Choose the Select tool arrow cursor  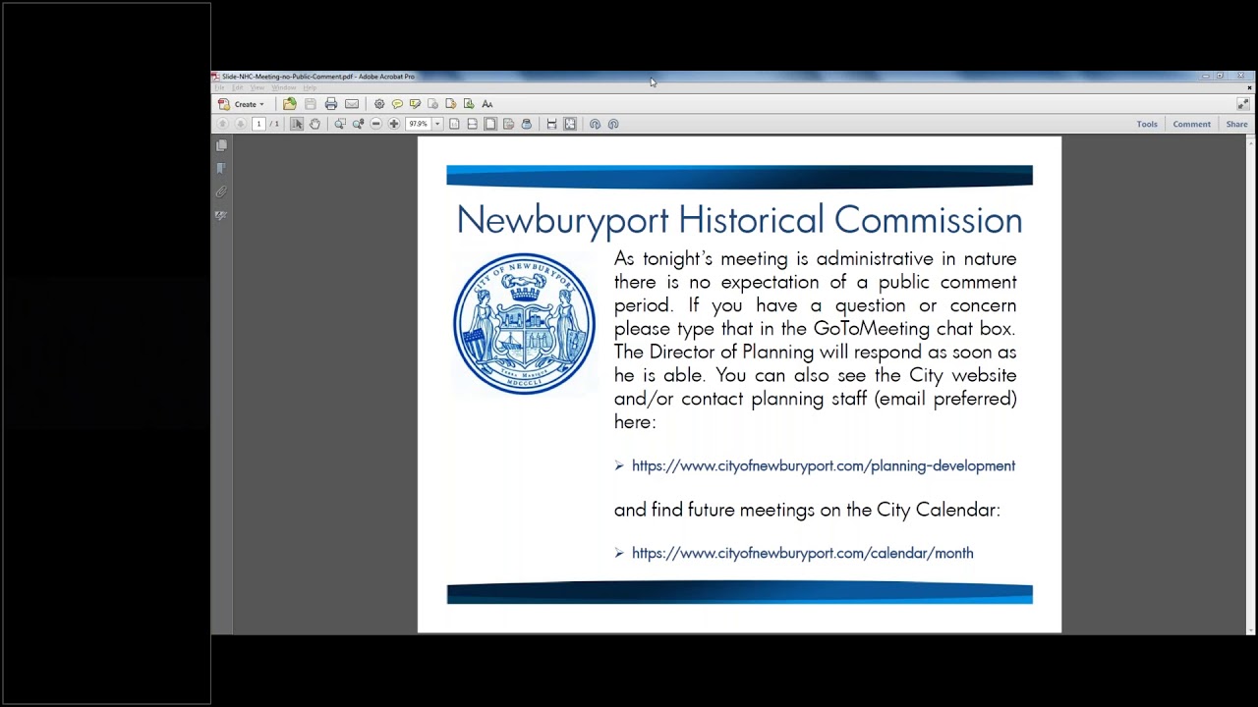click(297, 124)
